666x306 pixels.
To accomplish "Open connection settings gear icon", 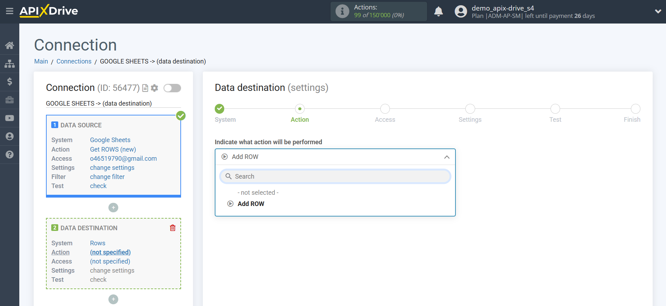I will pos(154,88).
